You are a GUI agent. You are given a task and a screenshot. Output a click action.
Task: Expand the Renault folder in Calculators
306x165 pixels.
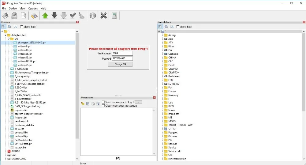click(x=162, y=144)
